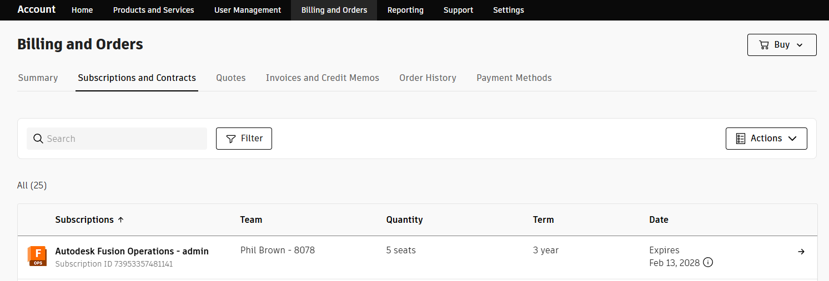Screen dimensions: 829x281
Task: Open the Payment Methods tab
Action: tap(514, 78)
